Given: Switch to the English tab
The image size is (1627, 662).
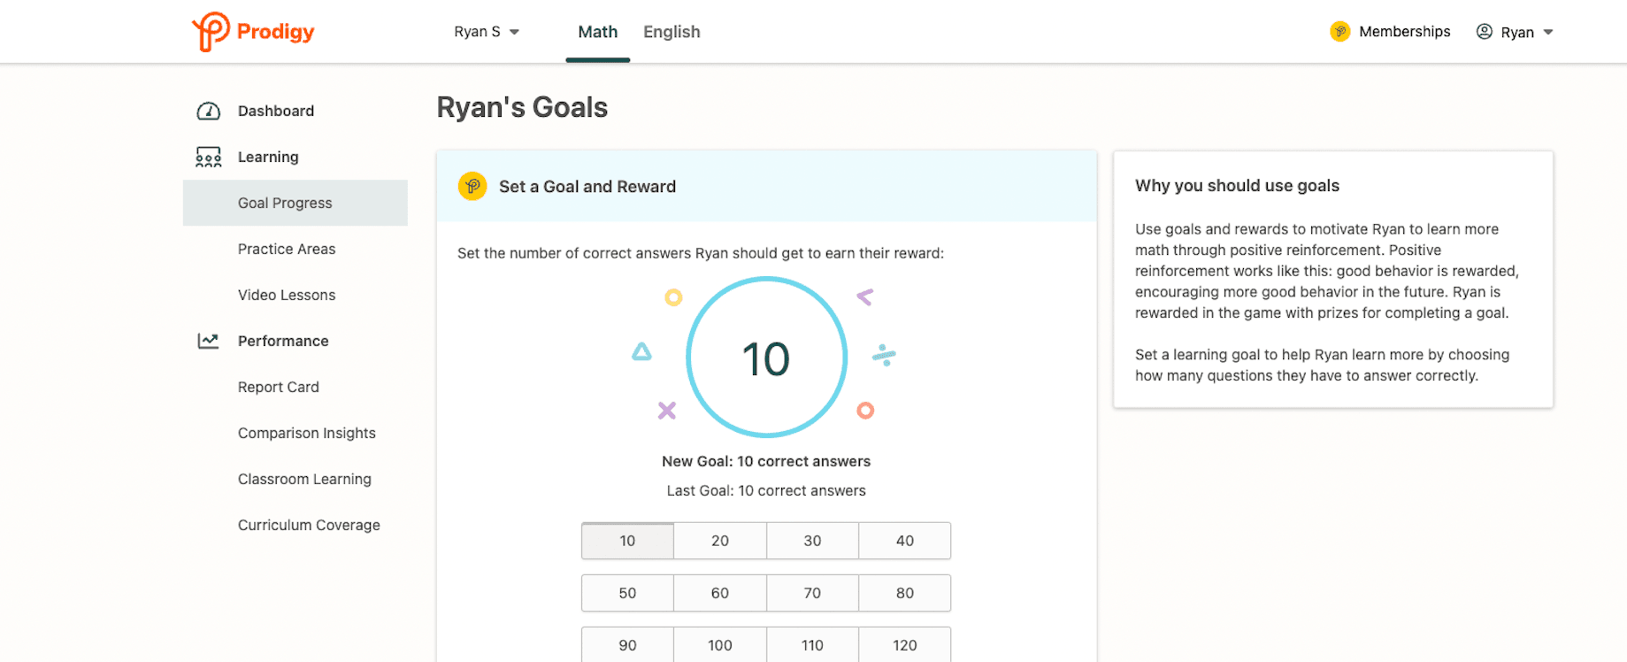Looking at the screenshot, I should pyautogui.click(x=672, y=31).
